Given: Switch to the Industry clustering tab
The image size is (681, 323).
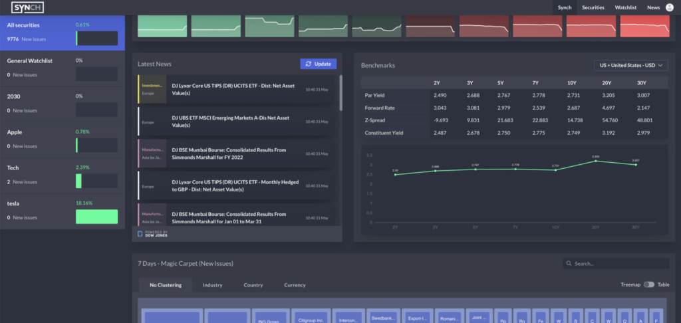Looking at the screenshot, I should click(x=212, y=285).
